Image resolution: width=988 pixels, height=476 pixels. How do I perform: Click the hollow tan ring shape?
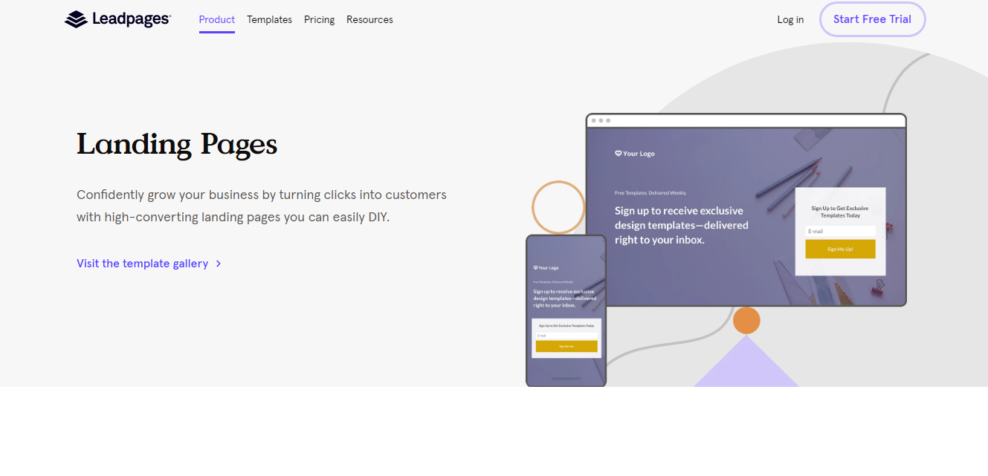click(x=558, y=207)
